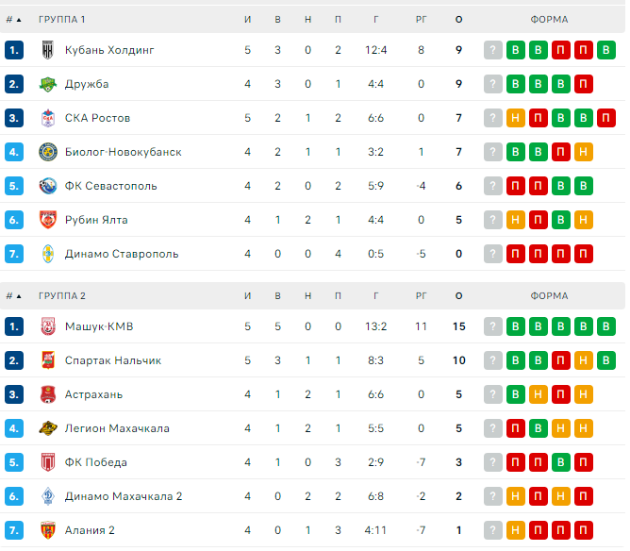630x551 pixels.
Task: Click Машук-КМВ's last green В form badge
Action: [605, 326]
